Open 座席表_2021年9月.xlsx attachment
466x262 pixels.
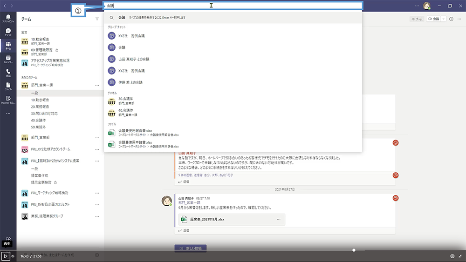pos(232,219)
